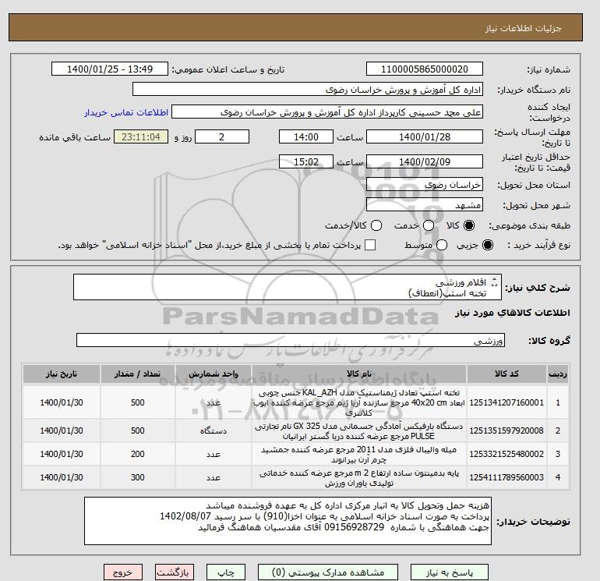Click the خروج exit button
Viewport: 600px width, 581px height.
123,572
